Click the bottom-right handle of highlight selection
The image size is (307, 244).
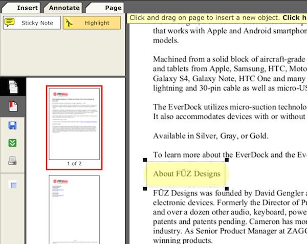click(227, 189)
